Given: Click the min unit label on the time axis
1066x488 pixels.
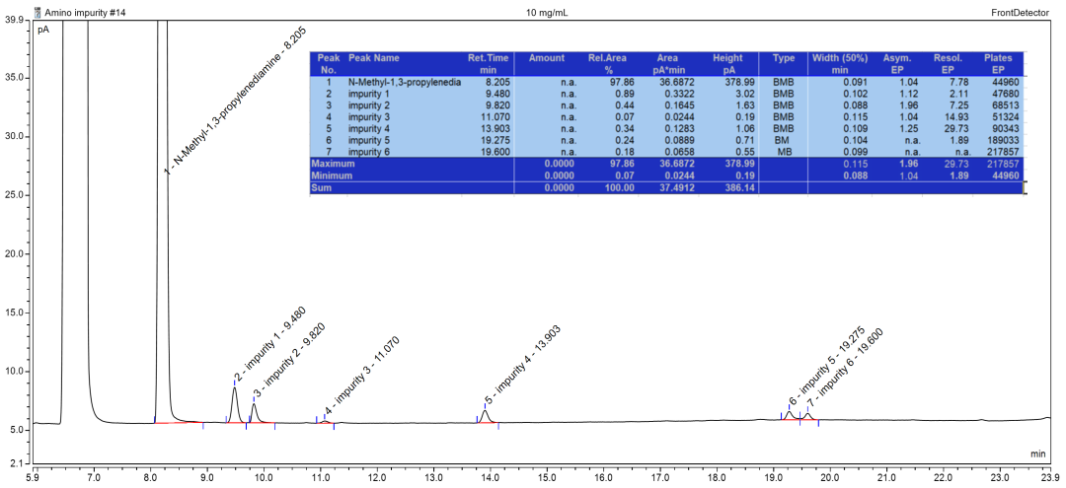Looking at the screenshot, I should 1037,453.
